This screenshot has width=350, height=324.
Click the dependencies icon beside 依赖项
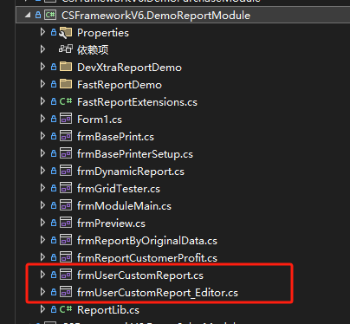66,49
